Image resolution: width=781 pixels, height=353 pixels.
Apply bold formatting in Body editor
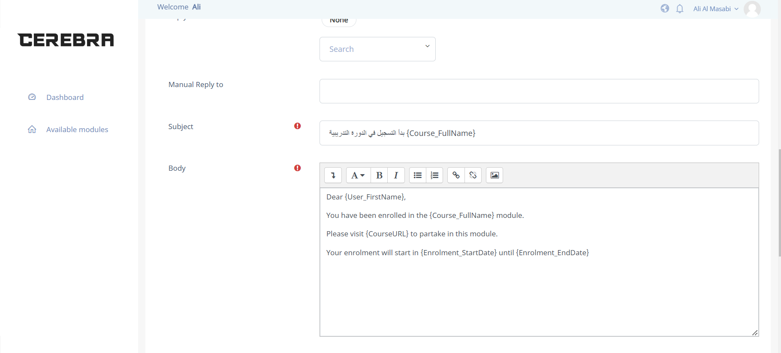[x=379, y=175]
